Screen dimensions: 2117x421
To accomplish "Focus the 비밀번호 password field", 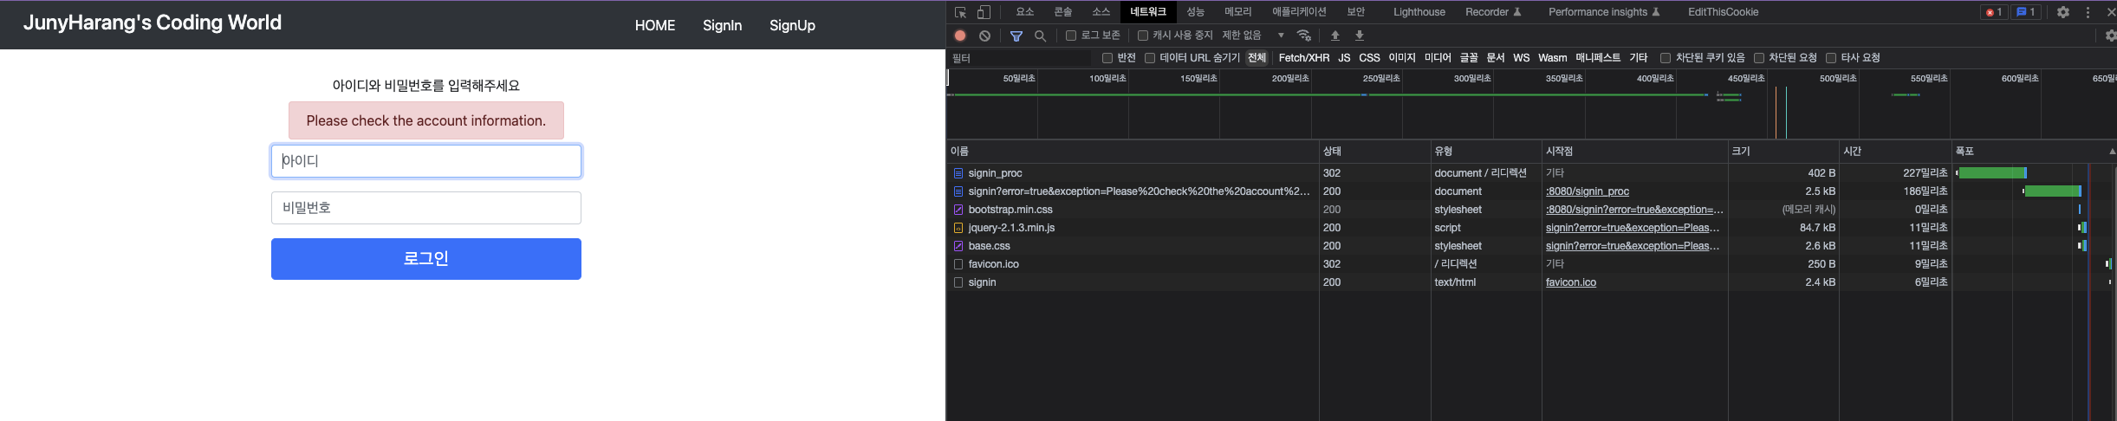I will 426,208.
